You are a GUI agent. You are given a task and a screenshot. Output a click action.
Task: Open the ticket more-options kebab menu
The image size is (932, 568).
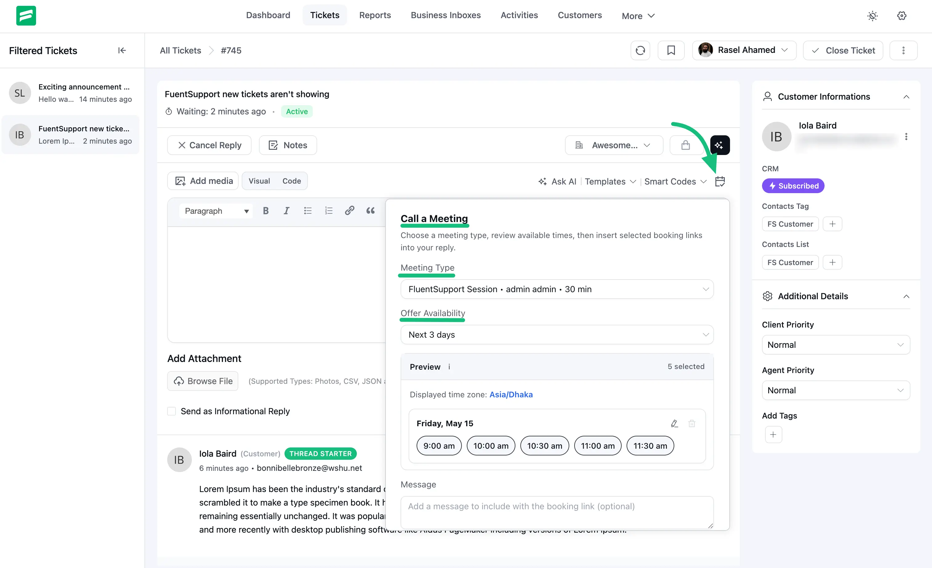[903, 50]
